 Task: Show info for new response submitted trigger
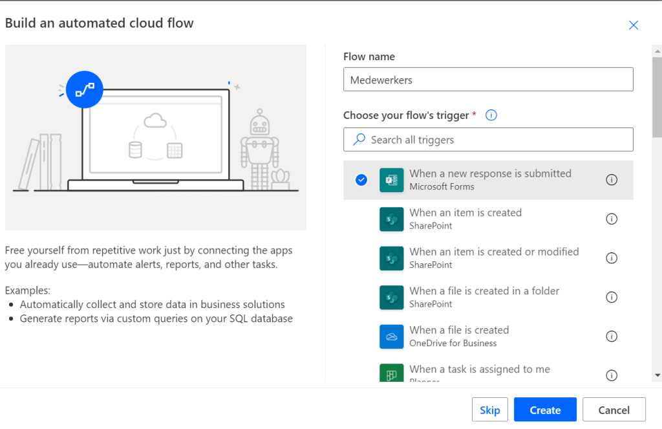coord(612,180)
